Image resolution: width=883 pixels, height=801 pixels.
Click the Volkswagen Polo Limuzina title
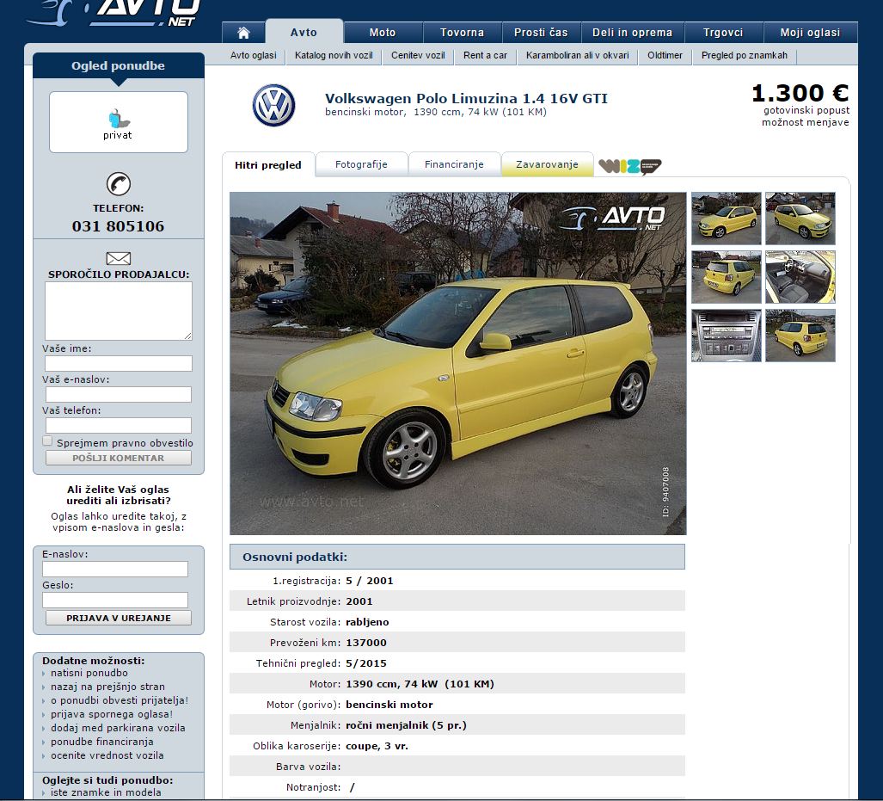[466, 99]
